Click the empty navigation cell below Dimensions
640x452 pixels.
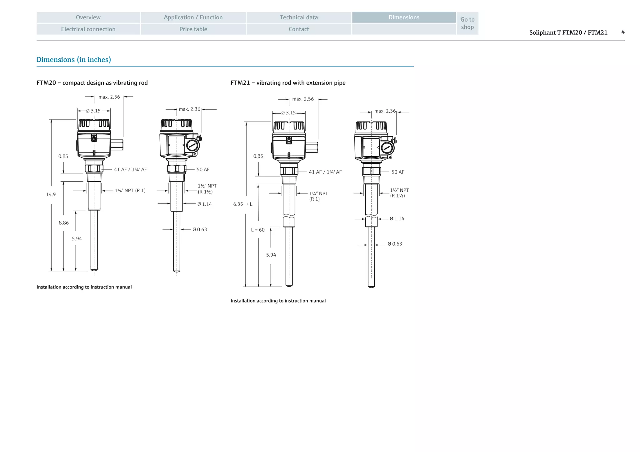click(x=404, y=29)
